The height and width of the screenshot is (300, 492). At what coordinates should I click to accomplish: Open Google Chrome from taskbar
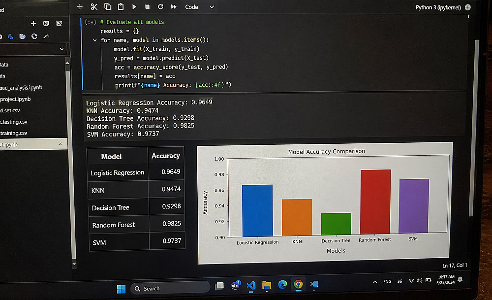click(299, 284)
